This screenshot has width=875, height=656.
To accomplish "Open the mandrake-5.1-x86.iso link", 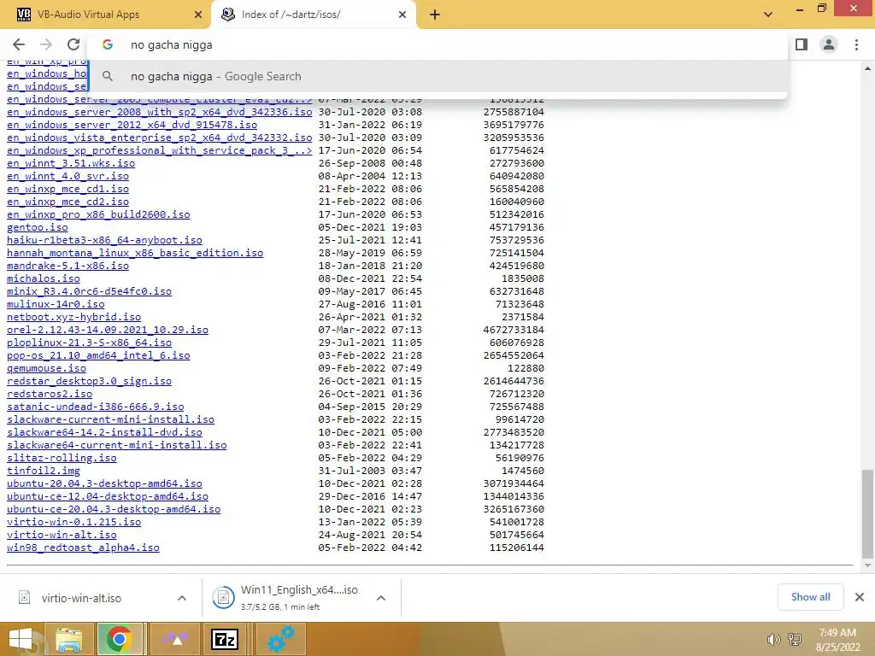I will click(68, 266).
